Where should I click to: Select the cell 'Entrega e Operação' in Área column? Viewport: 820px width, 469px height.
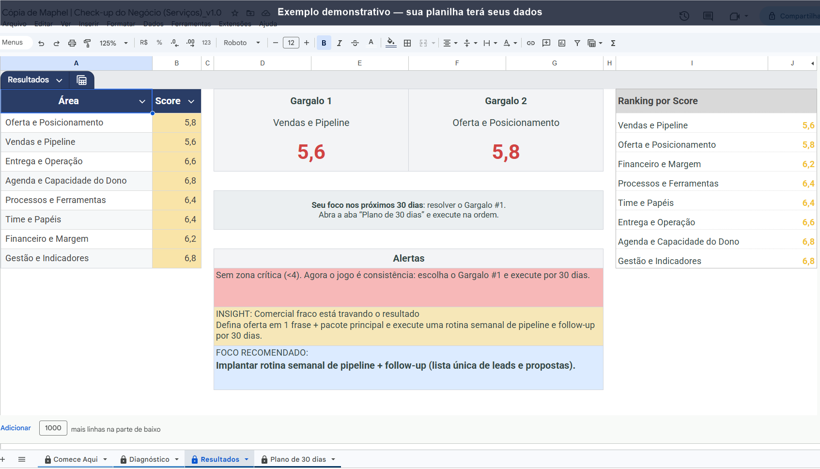click(77, 161)
